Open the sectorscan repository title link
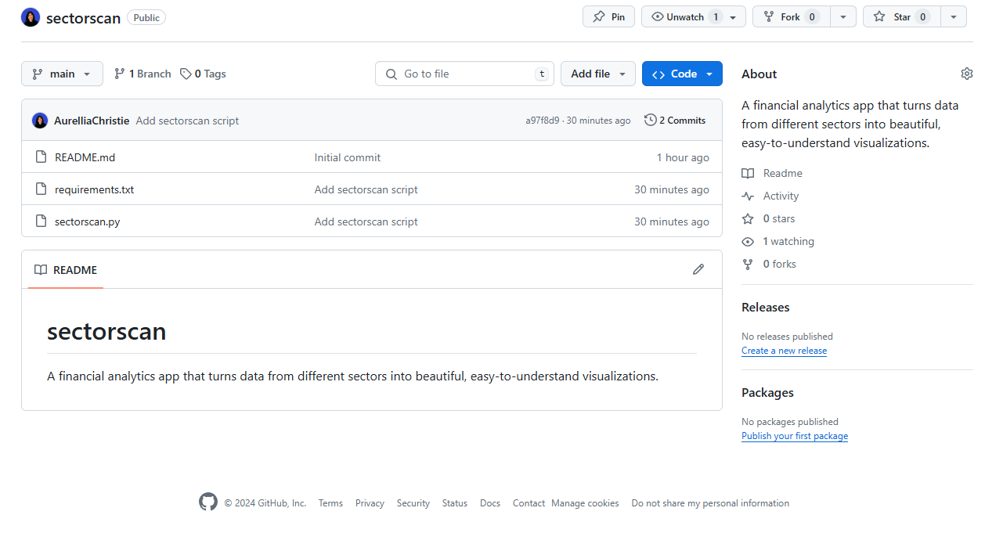The height and width of the screenshot is (533, 985). click(x=83, y=18)
